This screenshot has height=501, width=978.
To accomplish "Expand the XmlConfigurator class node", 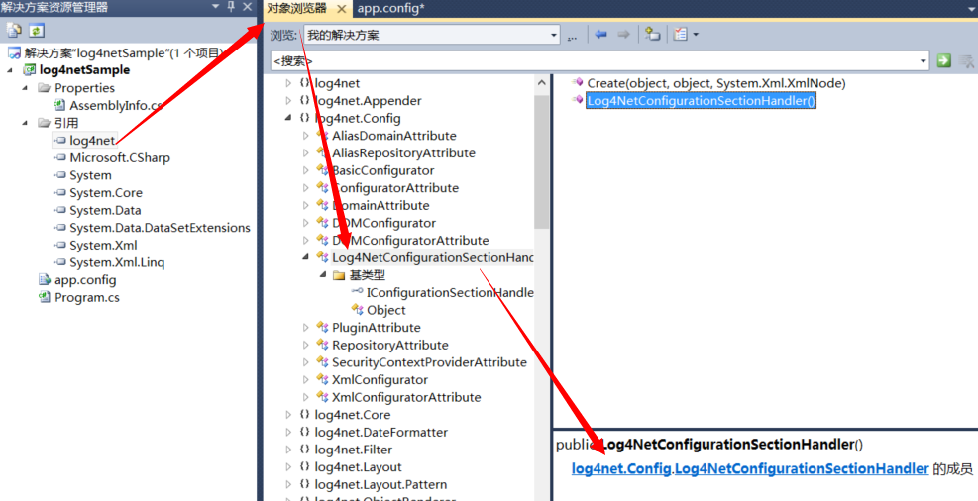I will coord(306,380).
